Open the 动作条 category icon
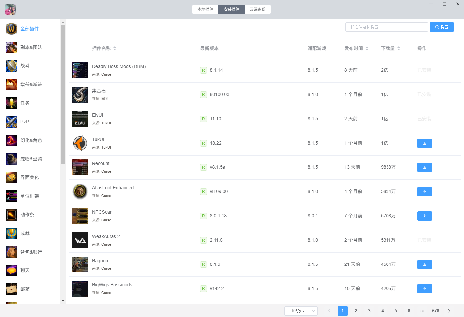This screenshot has width=464, height=317. pyautogui.click(x=11, y=215)
